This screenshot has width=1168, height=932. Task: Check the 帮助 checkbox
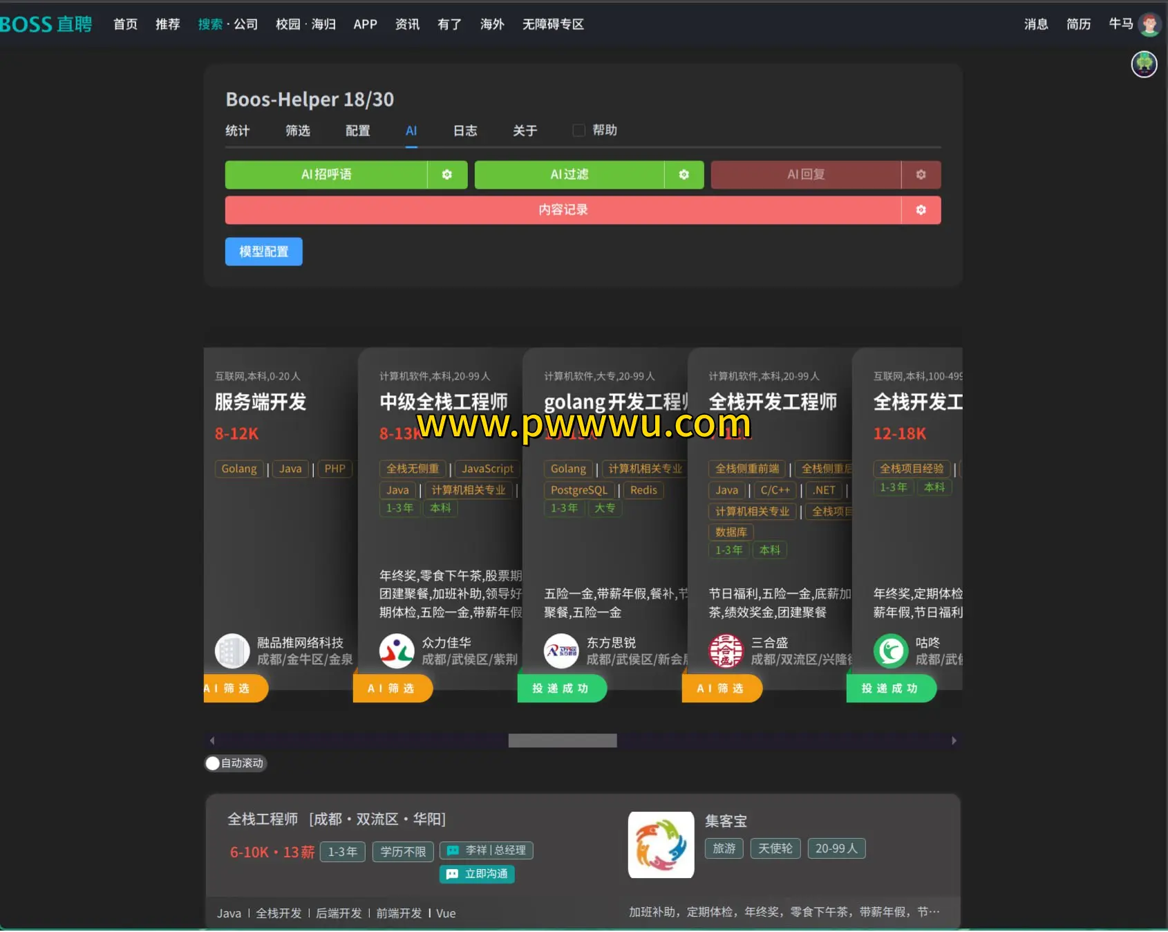pos(579,131)
